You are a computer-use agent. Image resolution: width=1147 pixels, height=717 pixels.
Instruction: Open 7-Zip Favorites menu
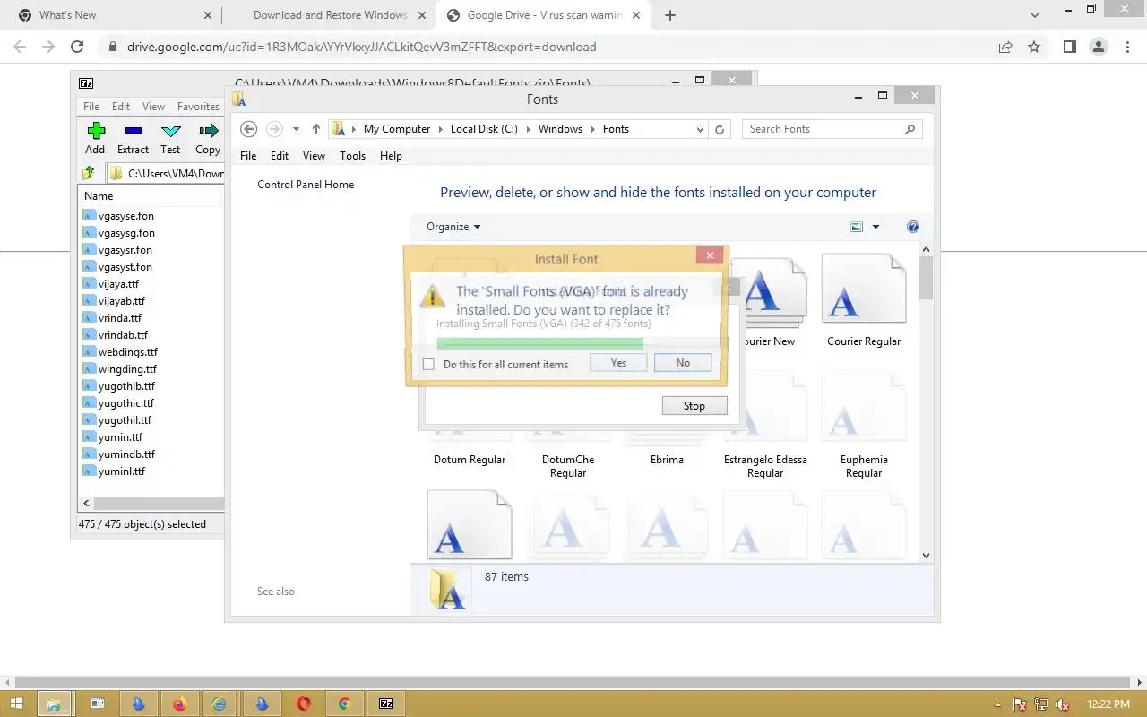[198, 107]
